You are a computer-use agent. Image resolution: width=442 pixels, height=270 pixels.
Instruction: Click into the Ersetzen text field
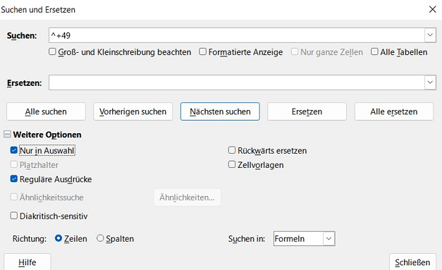(236, 82)
